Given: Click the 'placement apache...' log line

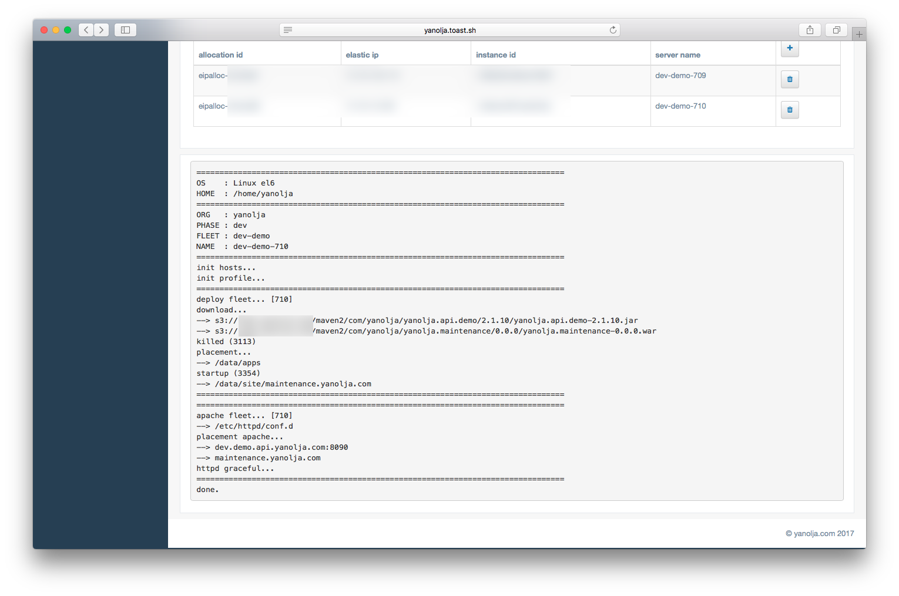Looking at the screenshot, I should pos(240,437).
